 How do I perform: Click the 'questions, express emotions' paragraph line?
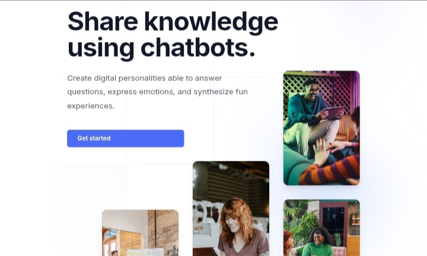point(157,92)
